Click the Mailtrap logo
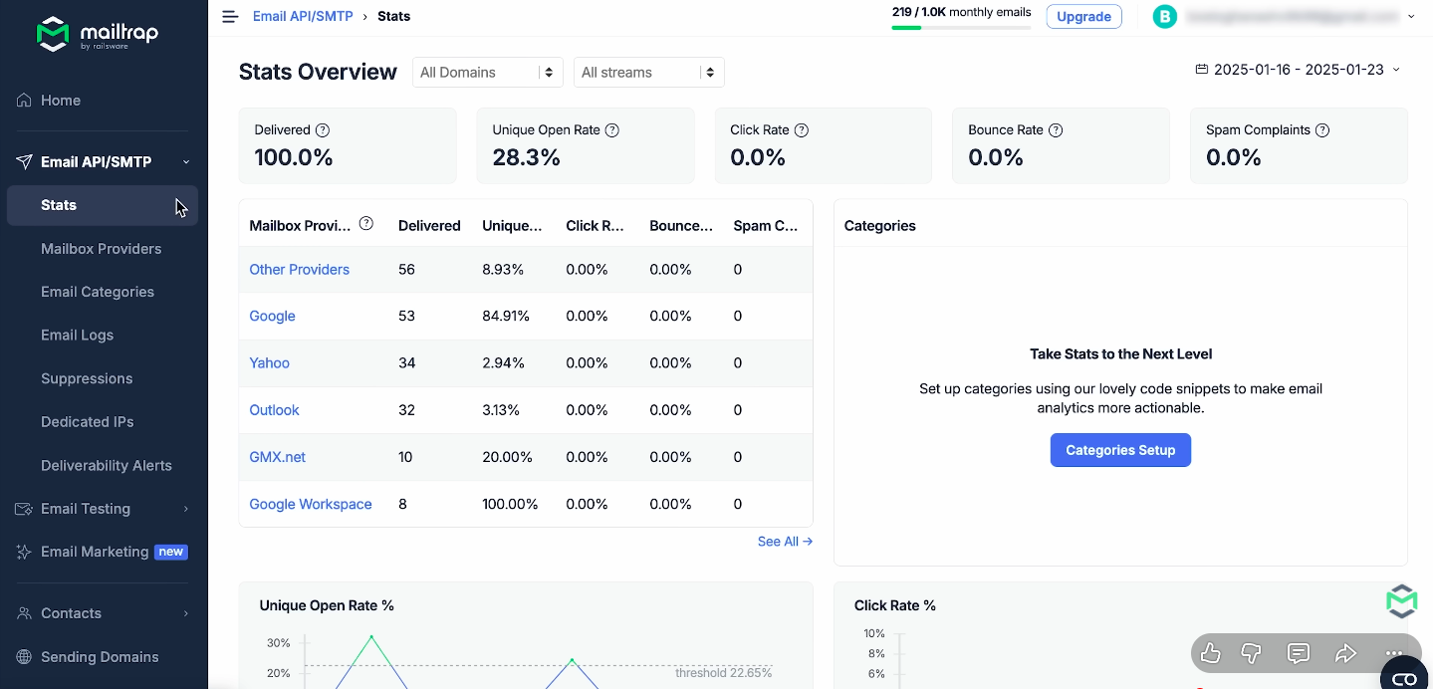1433x689 pixels. 97,34
